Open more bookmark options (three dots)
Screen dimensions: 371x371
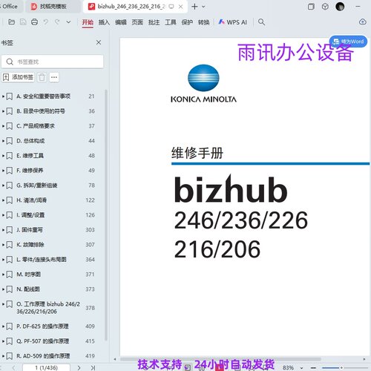(x=54, y=77)
